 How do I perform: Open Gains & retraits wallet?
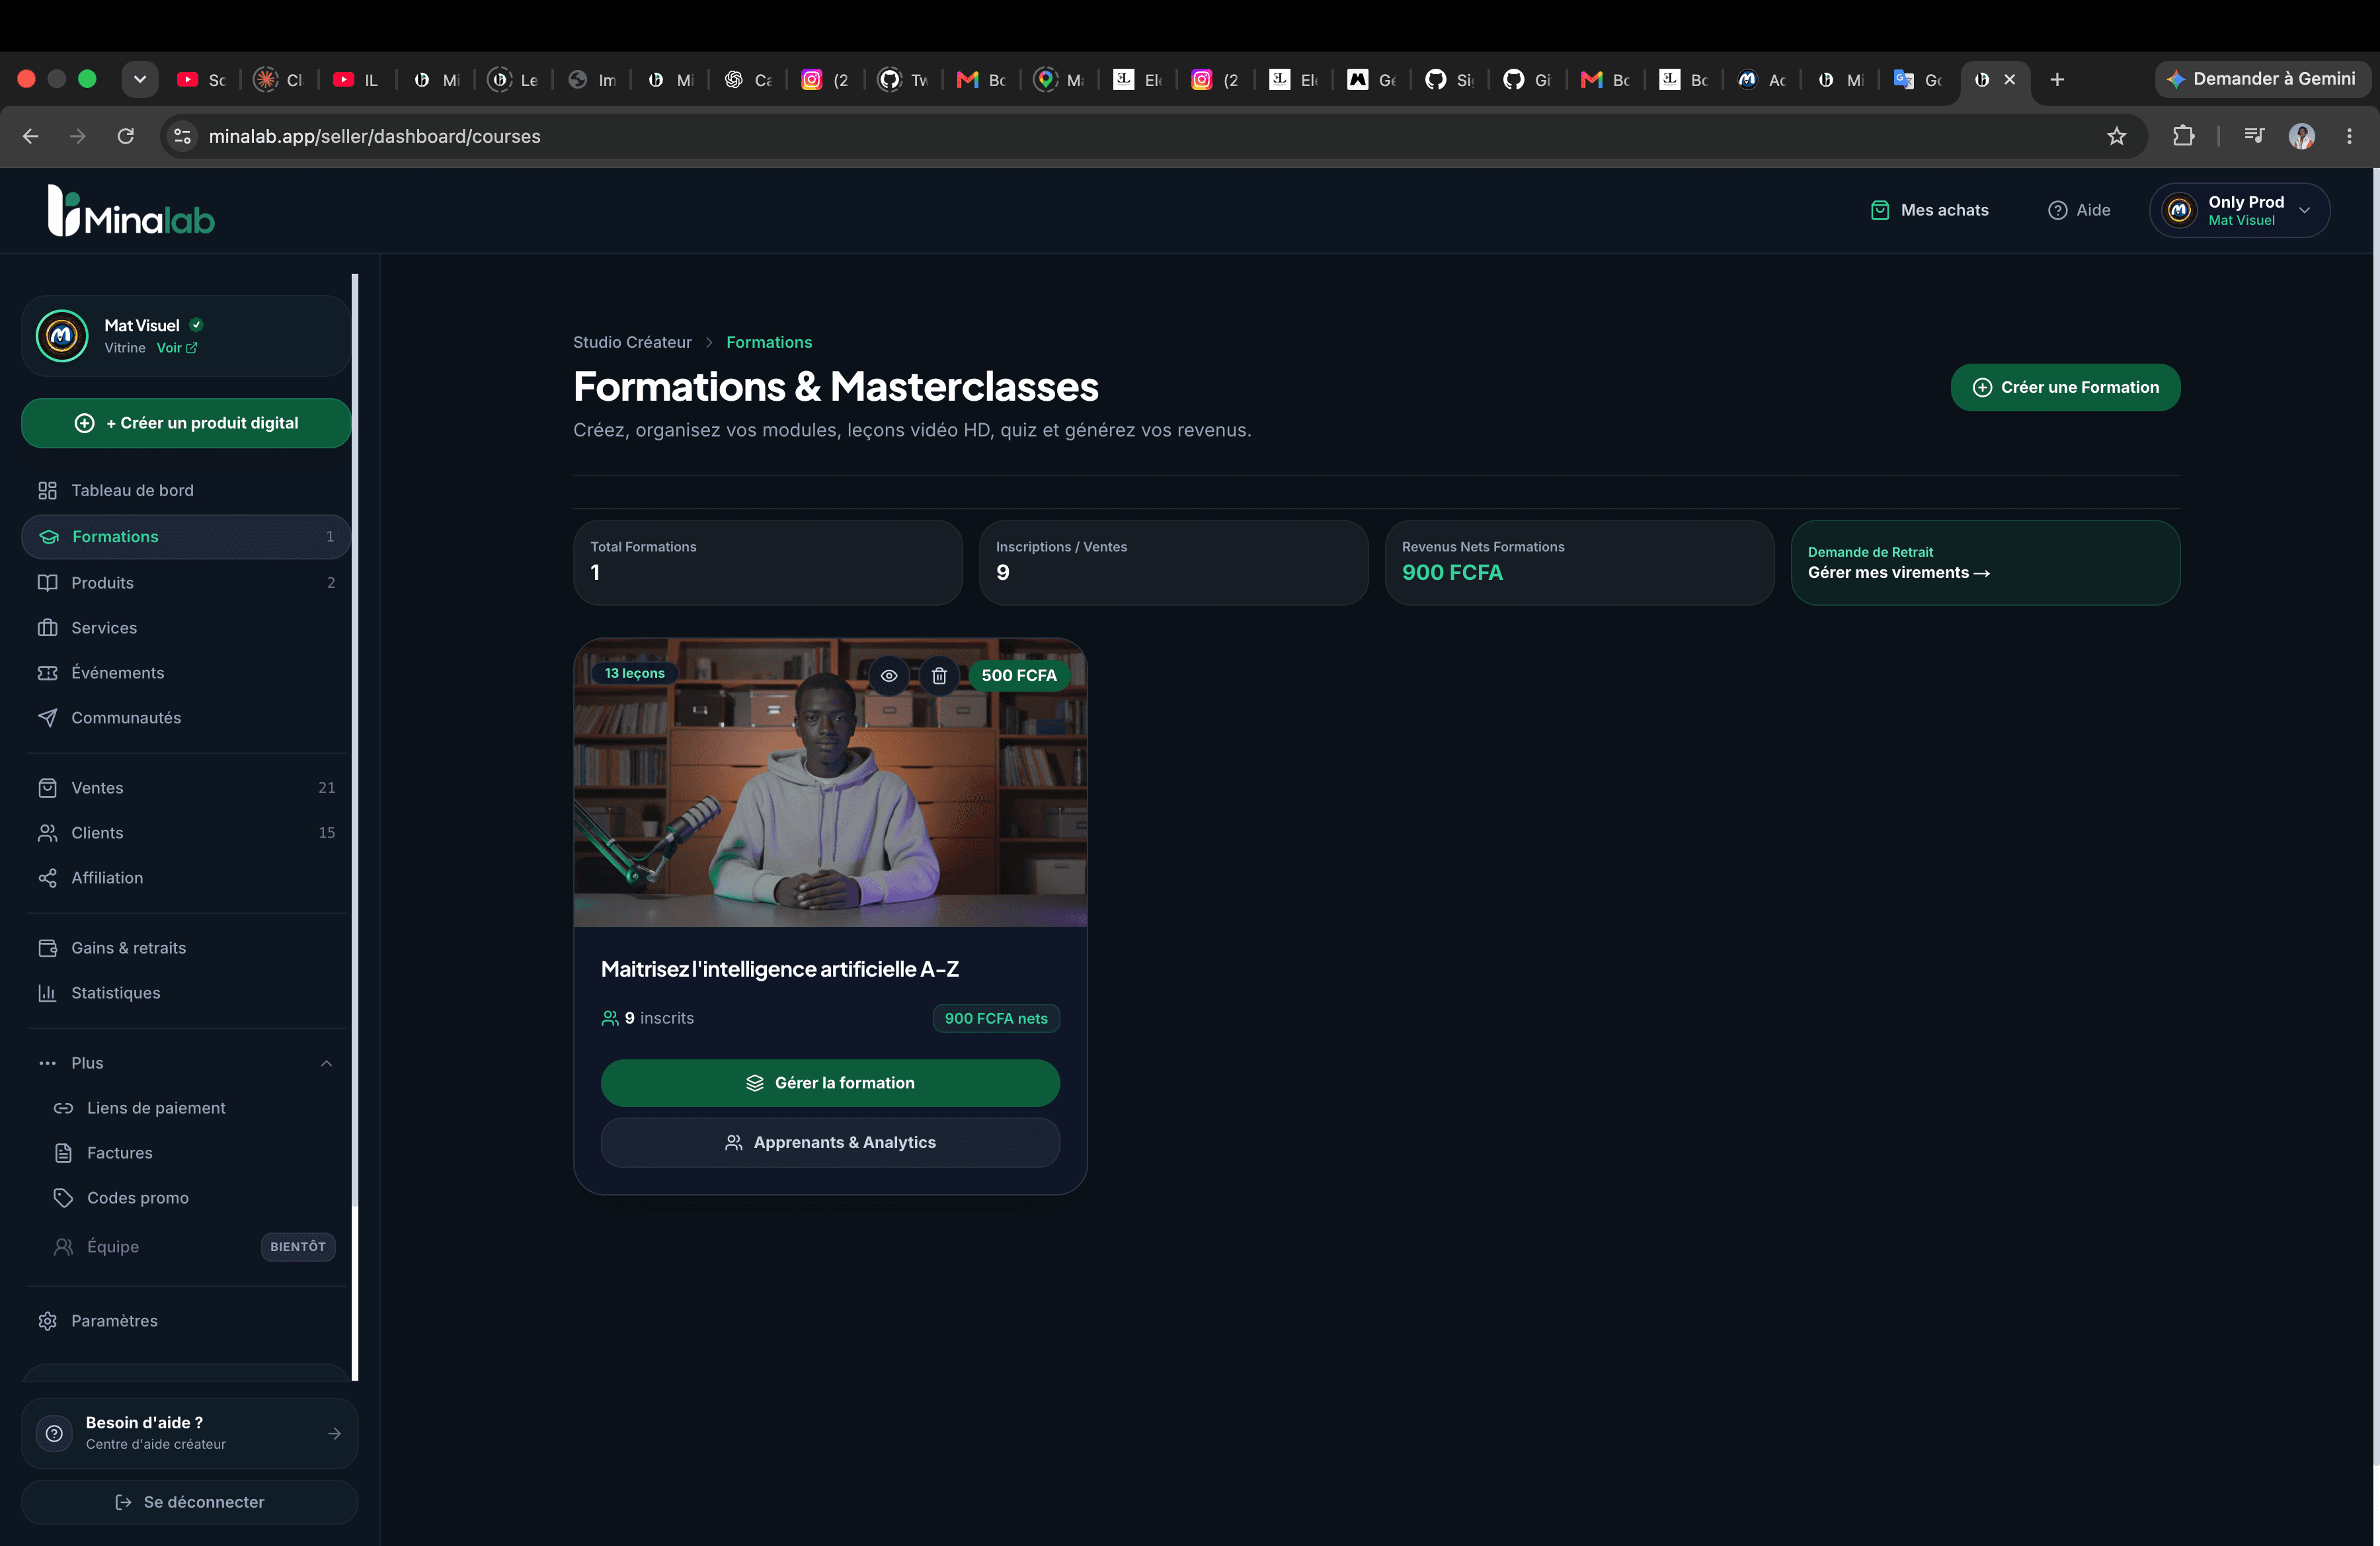[x=186, y=948]
